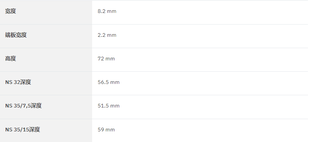
Task: Select the 59 mm depth value
Action: tap(106, 130)
